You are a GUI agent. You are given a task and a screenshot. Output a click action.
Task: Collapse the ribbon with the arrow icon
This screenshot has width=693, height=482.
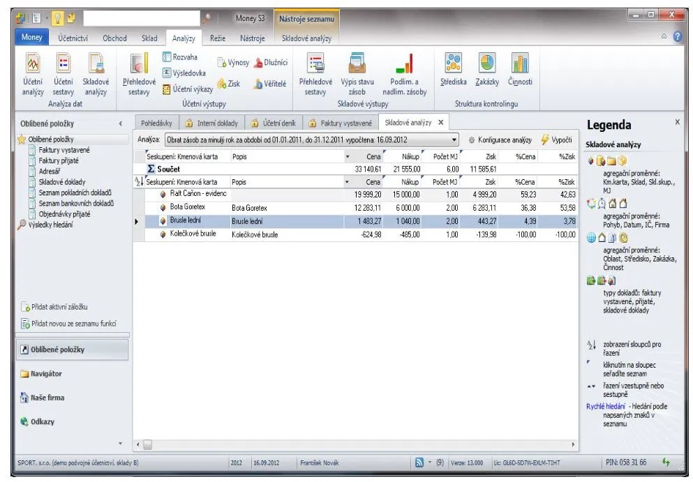[664, 36]
